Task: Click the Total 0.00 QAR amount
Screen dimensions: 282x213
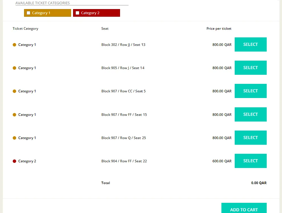Action: click(x=259, y=183)
